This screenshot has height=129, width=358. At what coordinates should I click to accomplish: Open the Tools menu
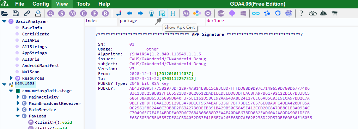(x=83, y=4)
